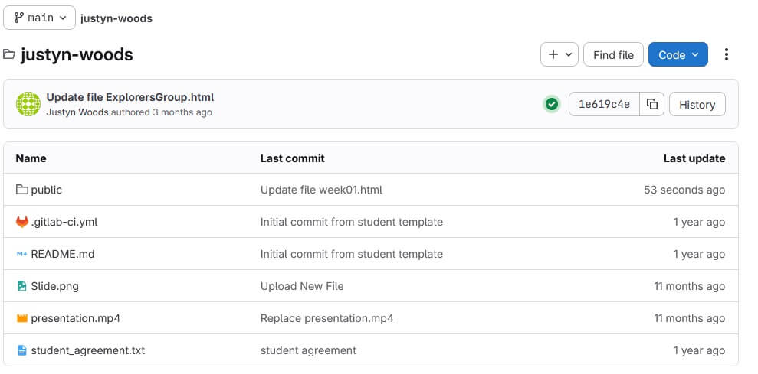This screenshot has width=758, height=374.
Task: Click the Last commit column header
Action: tap(293, 158)
